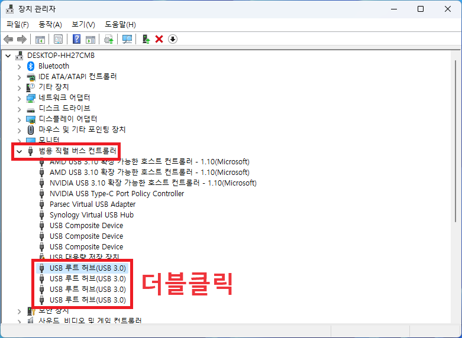Viewport: 462px width, 338px height.
Task: Click the DESKTOP-HH27CMB computer icon
Action: click(x=19, y=56)
